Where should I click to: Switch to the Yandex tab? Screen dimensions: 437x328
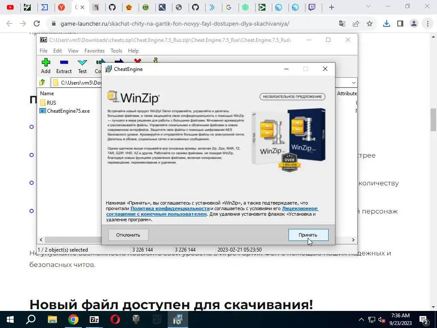coord(61,7)
